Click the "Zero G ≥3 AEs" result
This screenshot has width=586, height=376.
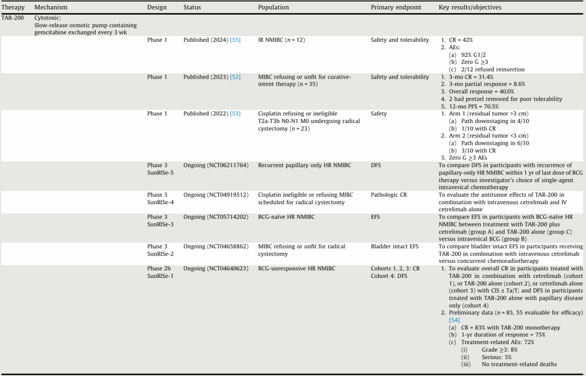point(468,158)
